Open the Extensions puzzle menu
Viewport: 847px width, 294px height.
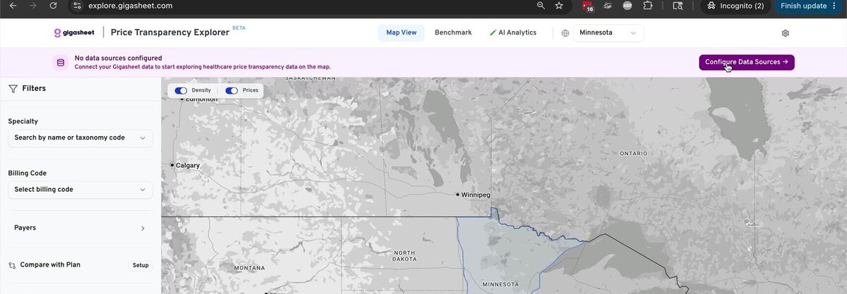647,6
